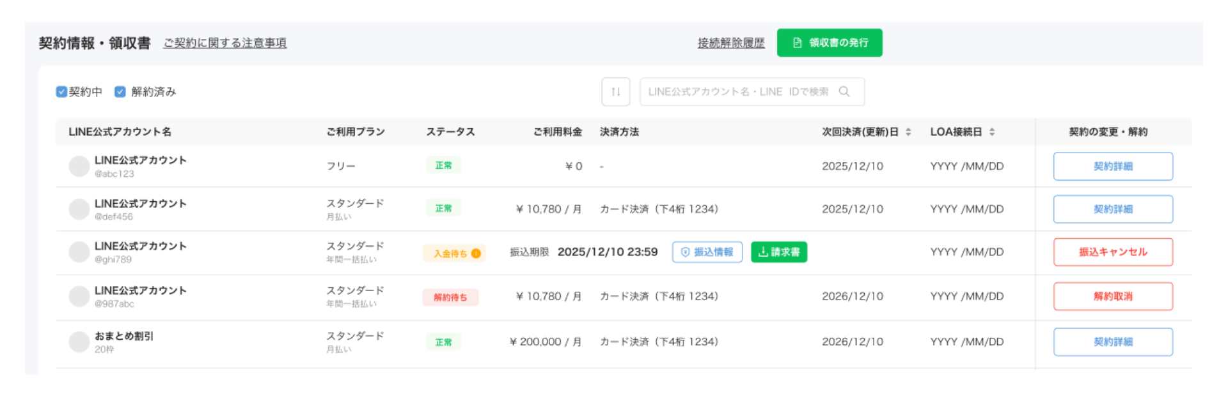
Task: Open 契約詳細 for the free plan account
Action: [1112, 166]
